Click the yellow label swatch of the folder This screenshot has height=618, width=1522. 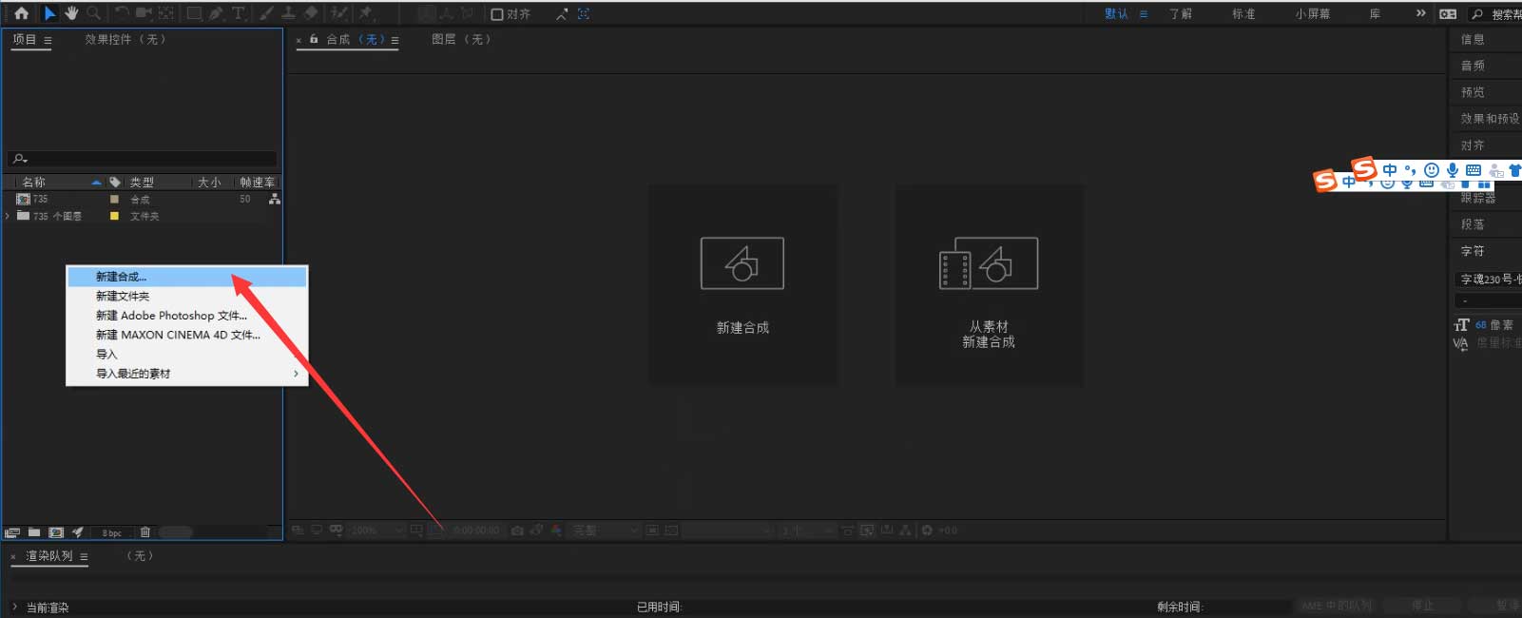pos(114,217)
